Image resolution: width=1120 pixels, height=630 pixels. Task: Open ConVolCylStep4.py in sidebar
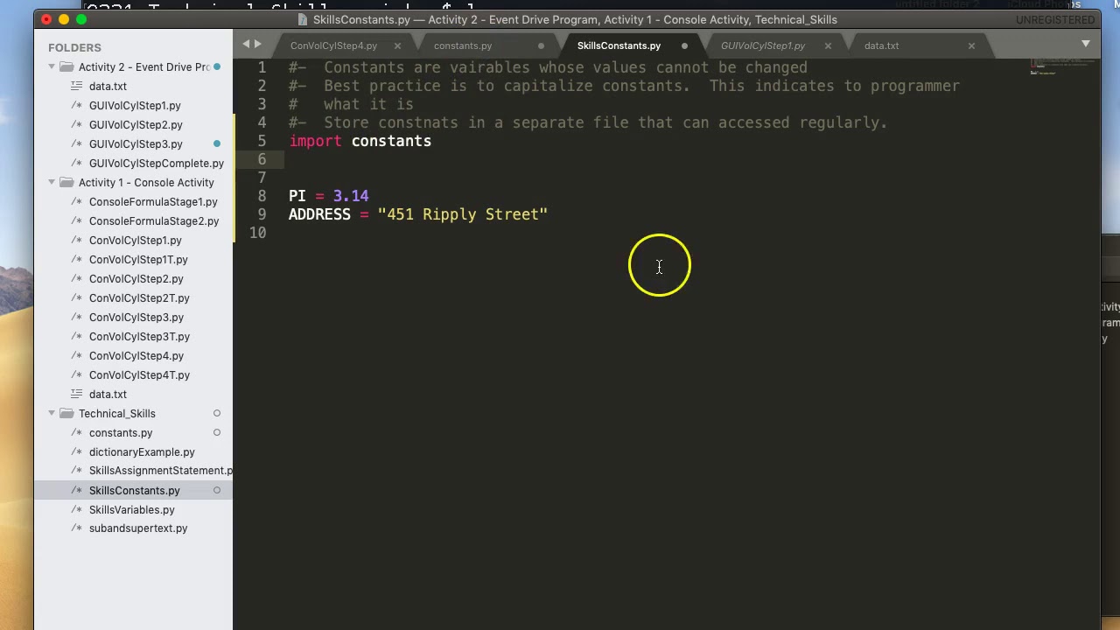point(136,356)
